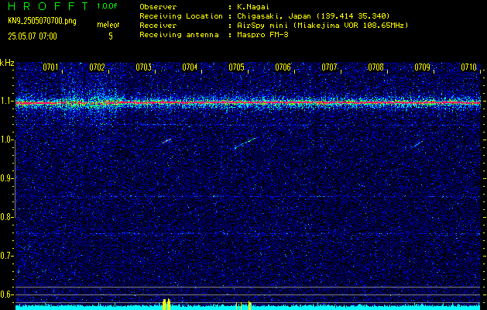The width and height of the screenshot is (487, 310).
Task: Click the HROFFT title text
Action: click(48, 6)
